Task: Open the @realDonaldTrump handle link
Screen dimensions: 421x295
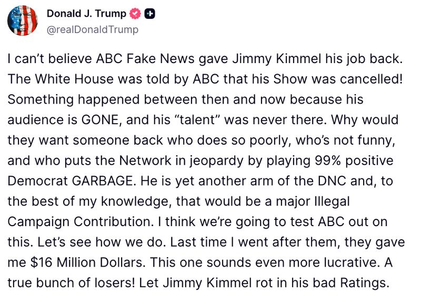Action: click(93, 29)
